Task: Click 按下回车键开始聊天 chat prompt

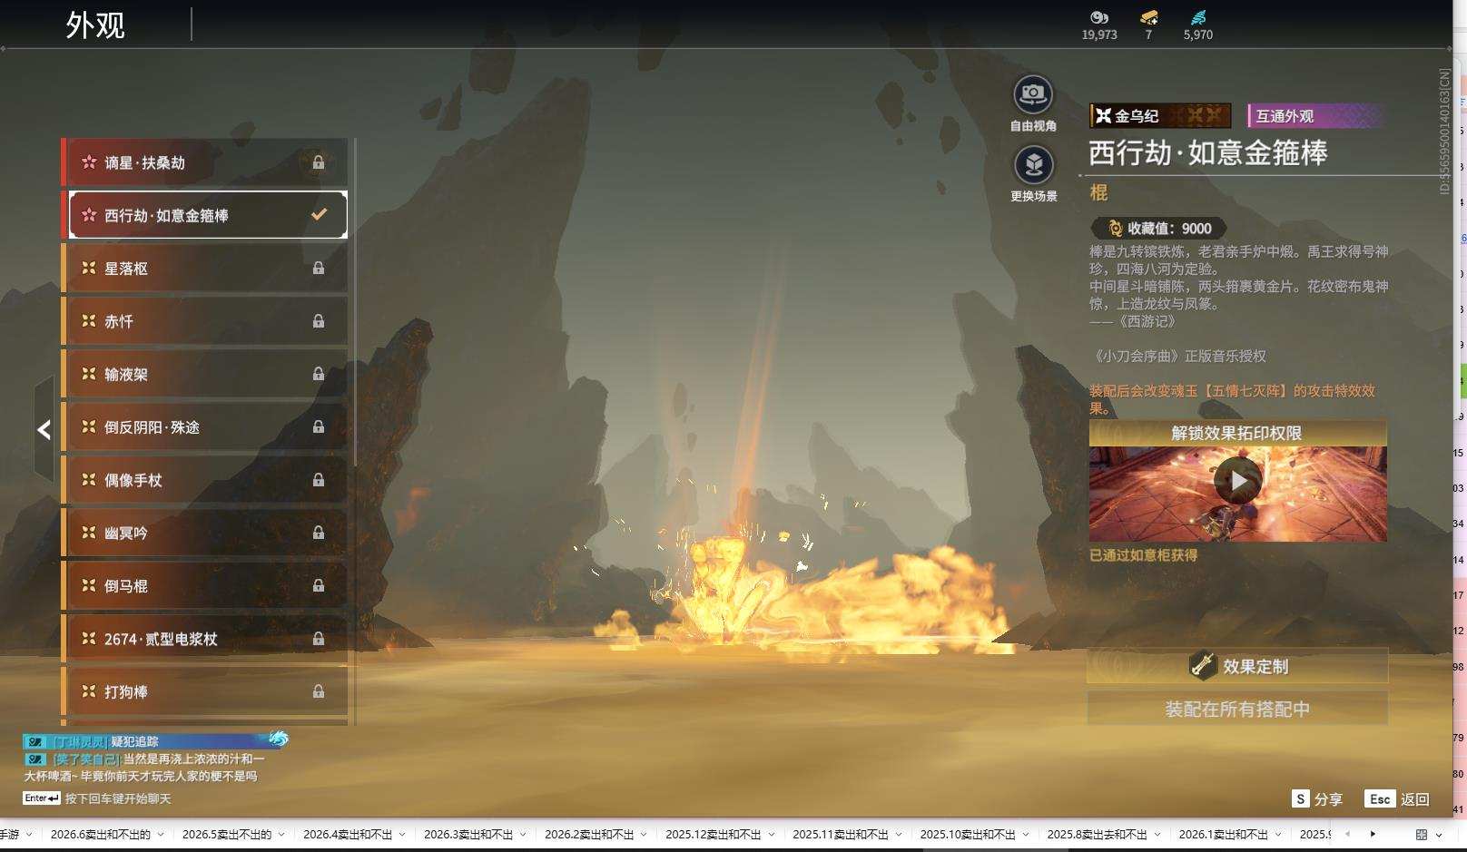Action: pos(118,798)
